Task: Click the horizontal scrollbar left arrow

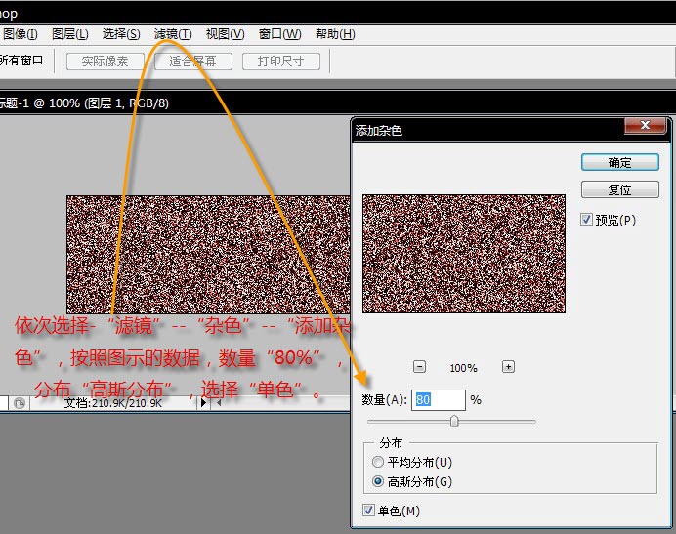Action: [x=219, y=403]
